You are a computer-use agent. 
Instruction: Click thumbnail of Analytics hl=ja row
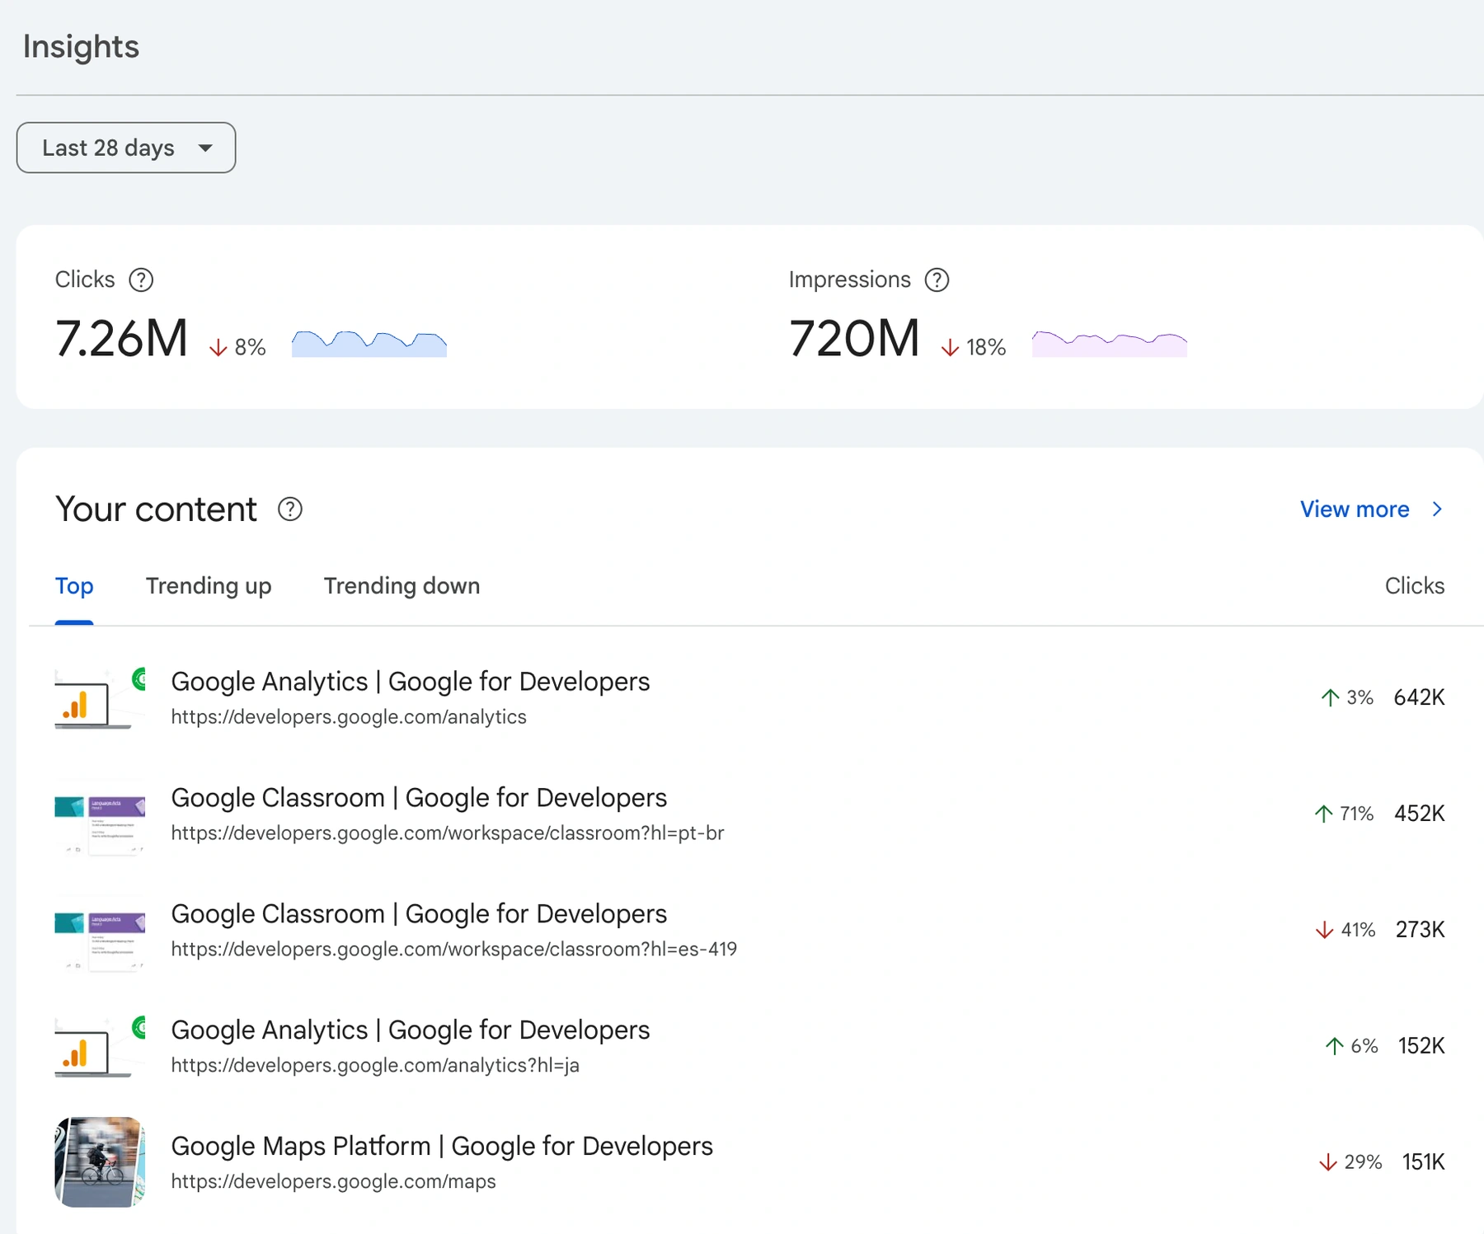pos(100,1047)
